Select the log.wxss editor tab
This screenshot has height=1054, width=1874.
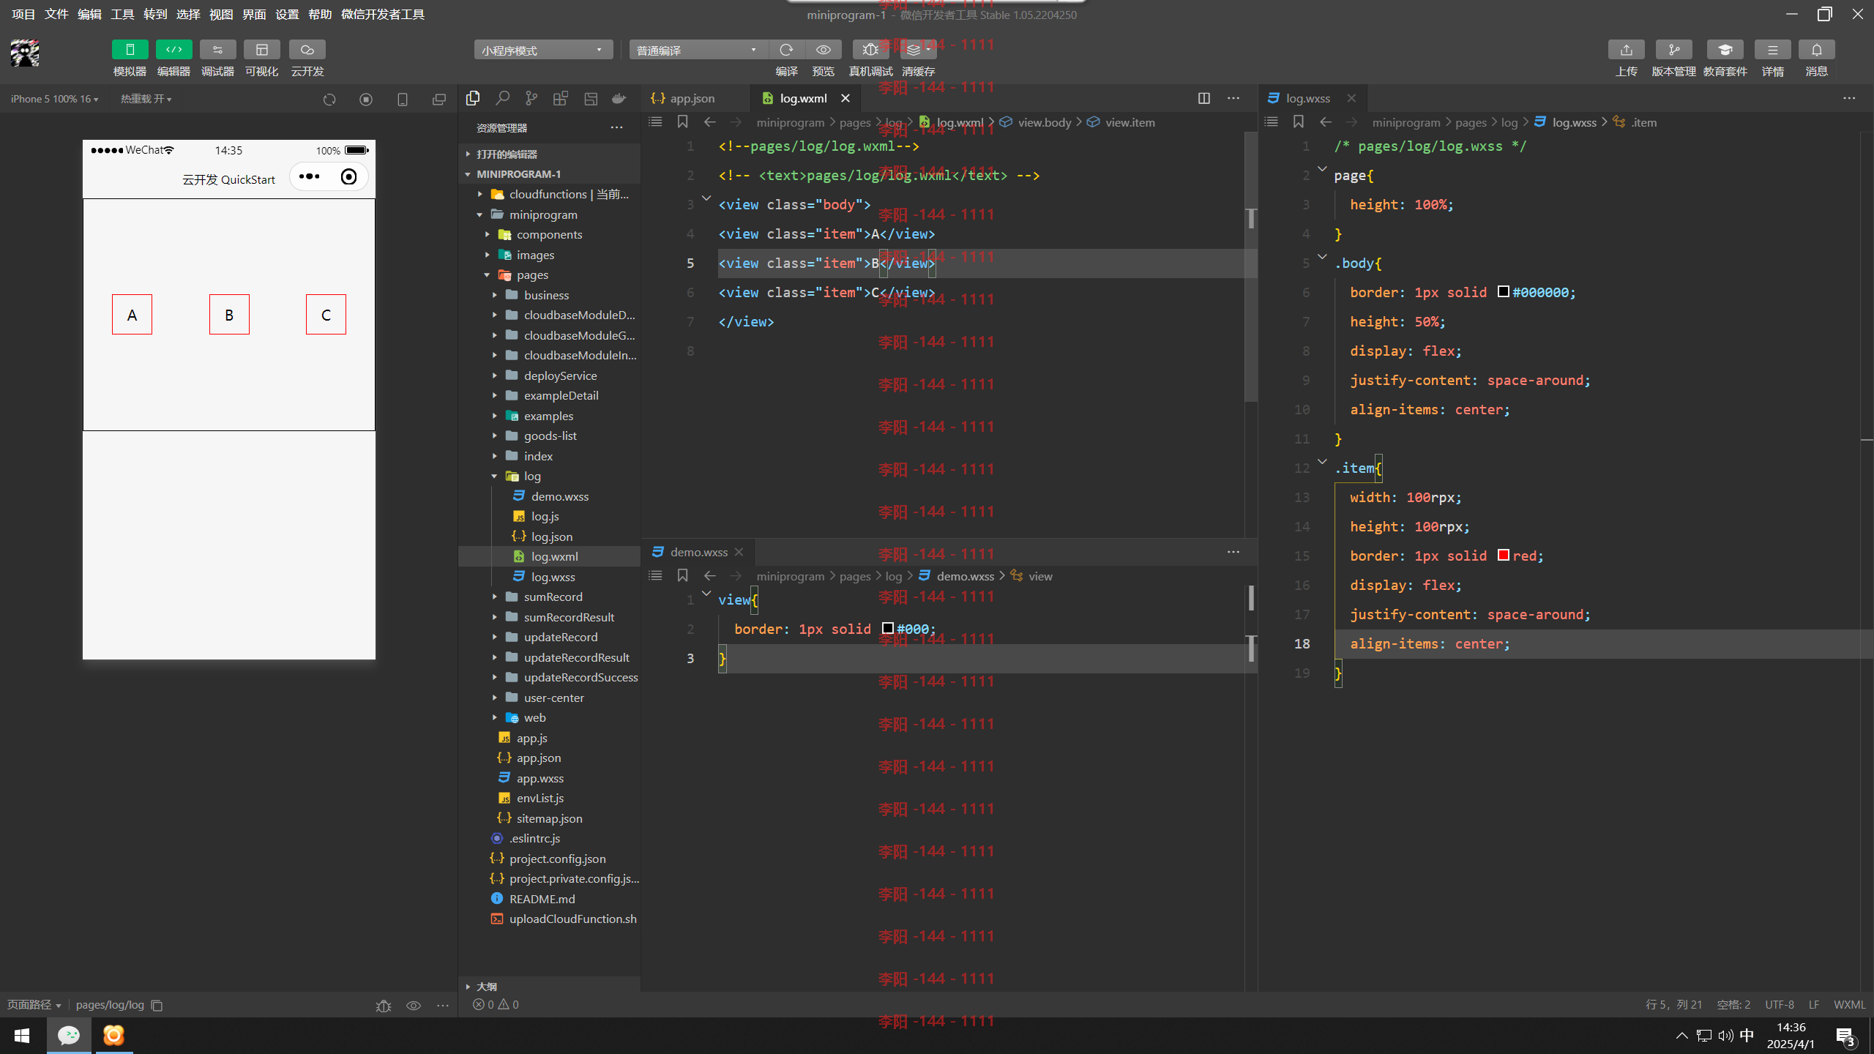point(1308,98)
